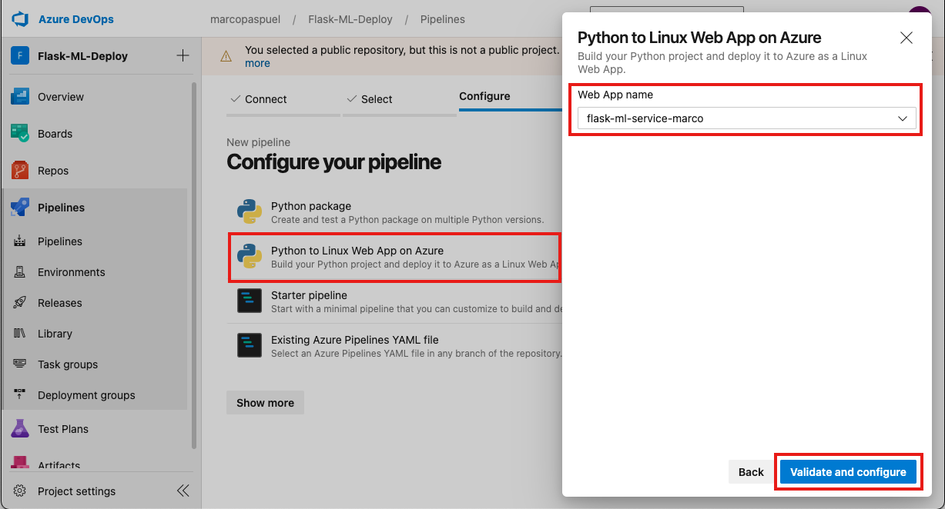Image resolution: width=945 pixels, height=509 pixels.
Task: Click the warning triangle icon in banner
Action: click(x=226, y=56)
